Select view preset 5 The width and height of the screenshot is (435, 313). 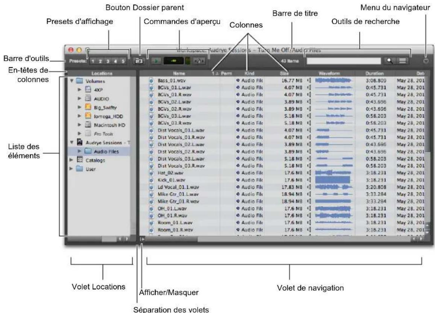pyautogui.click(x=123, y=61)
